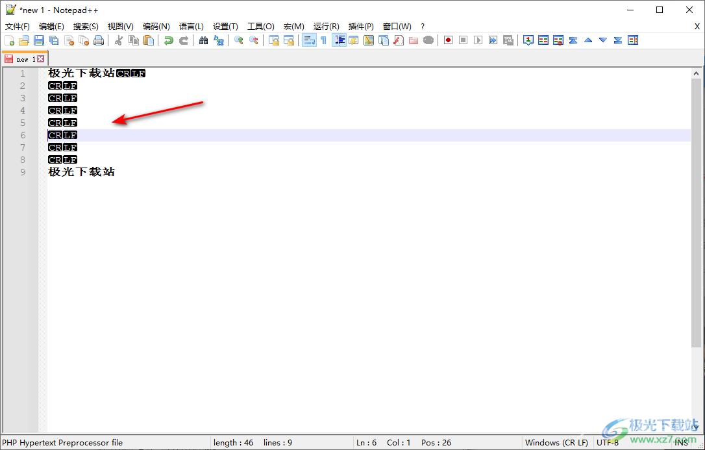This screenshot has height=450, width=705.
Task: Click Clear active compare icon
Action: (x=558, y=40)
